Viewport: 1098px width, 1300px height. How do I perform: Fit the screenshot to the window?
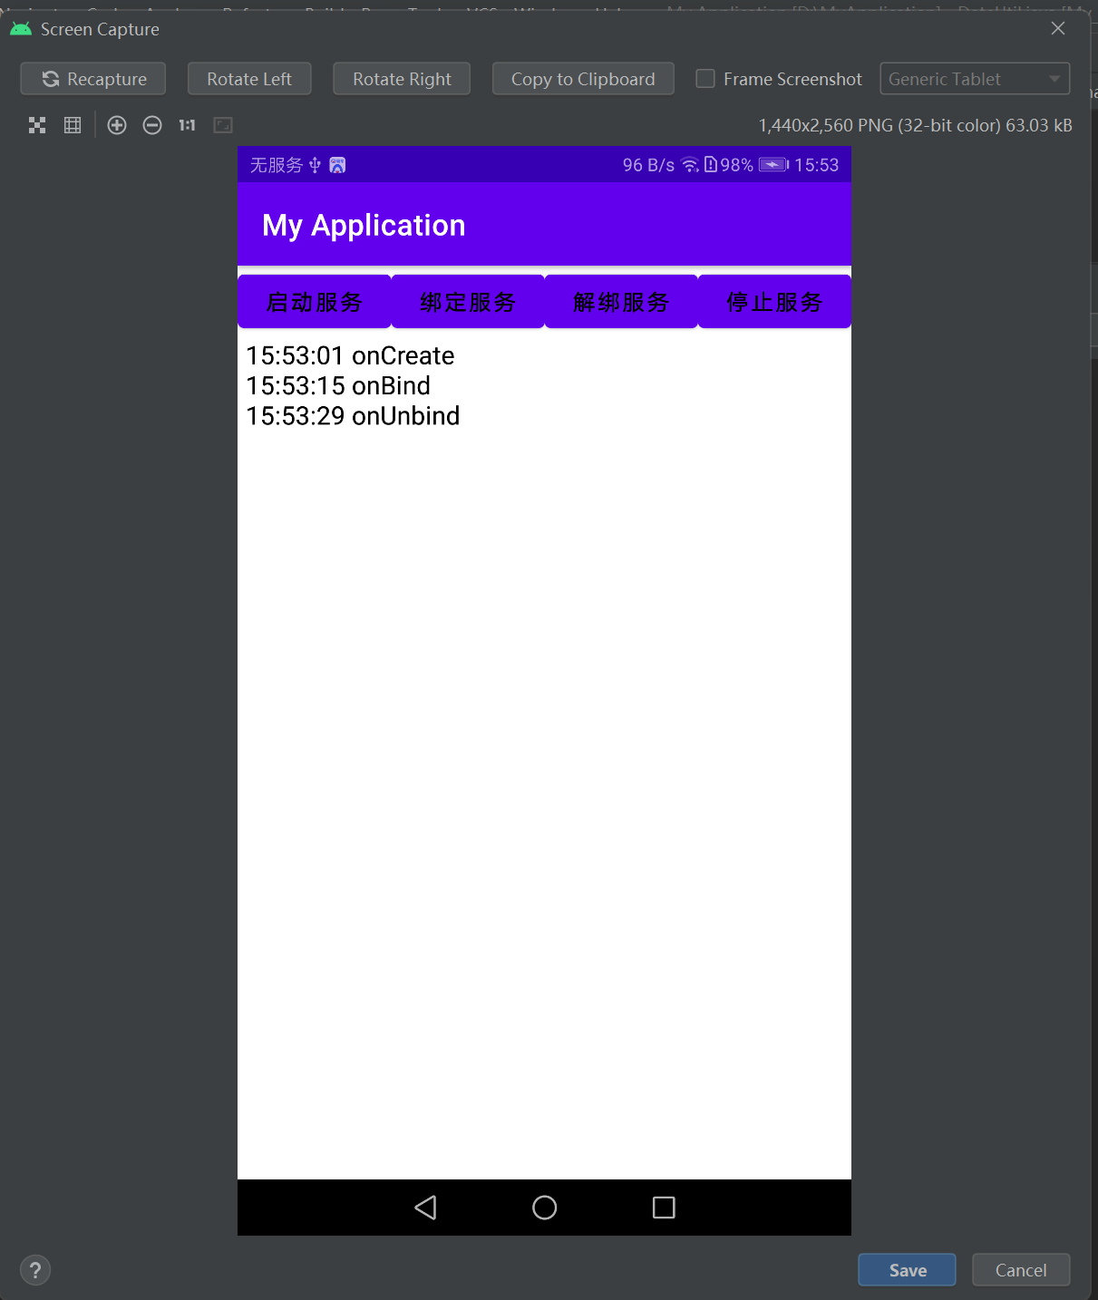pos(223,125)
